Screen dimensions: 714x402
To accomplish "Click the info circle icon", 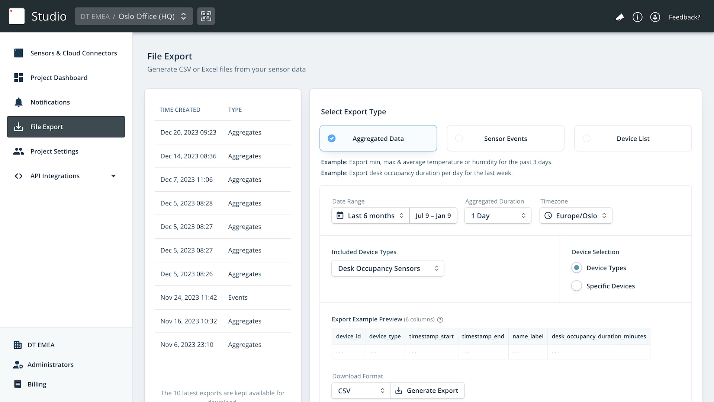I will [x=637, y=17].
